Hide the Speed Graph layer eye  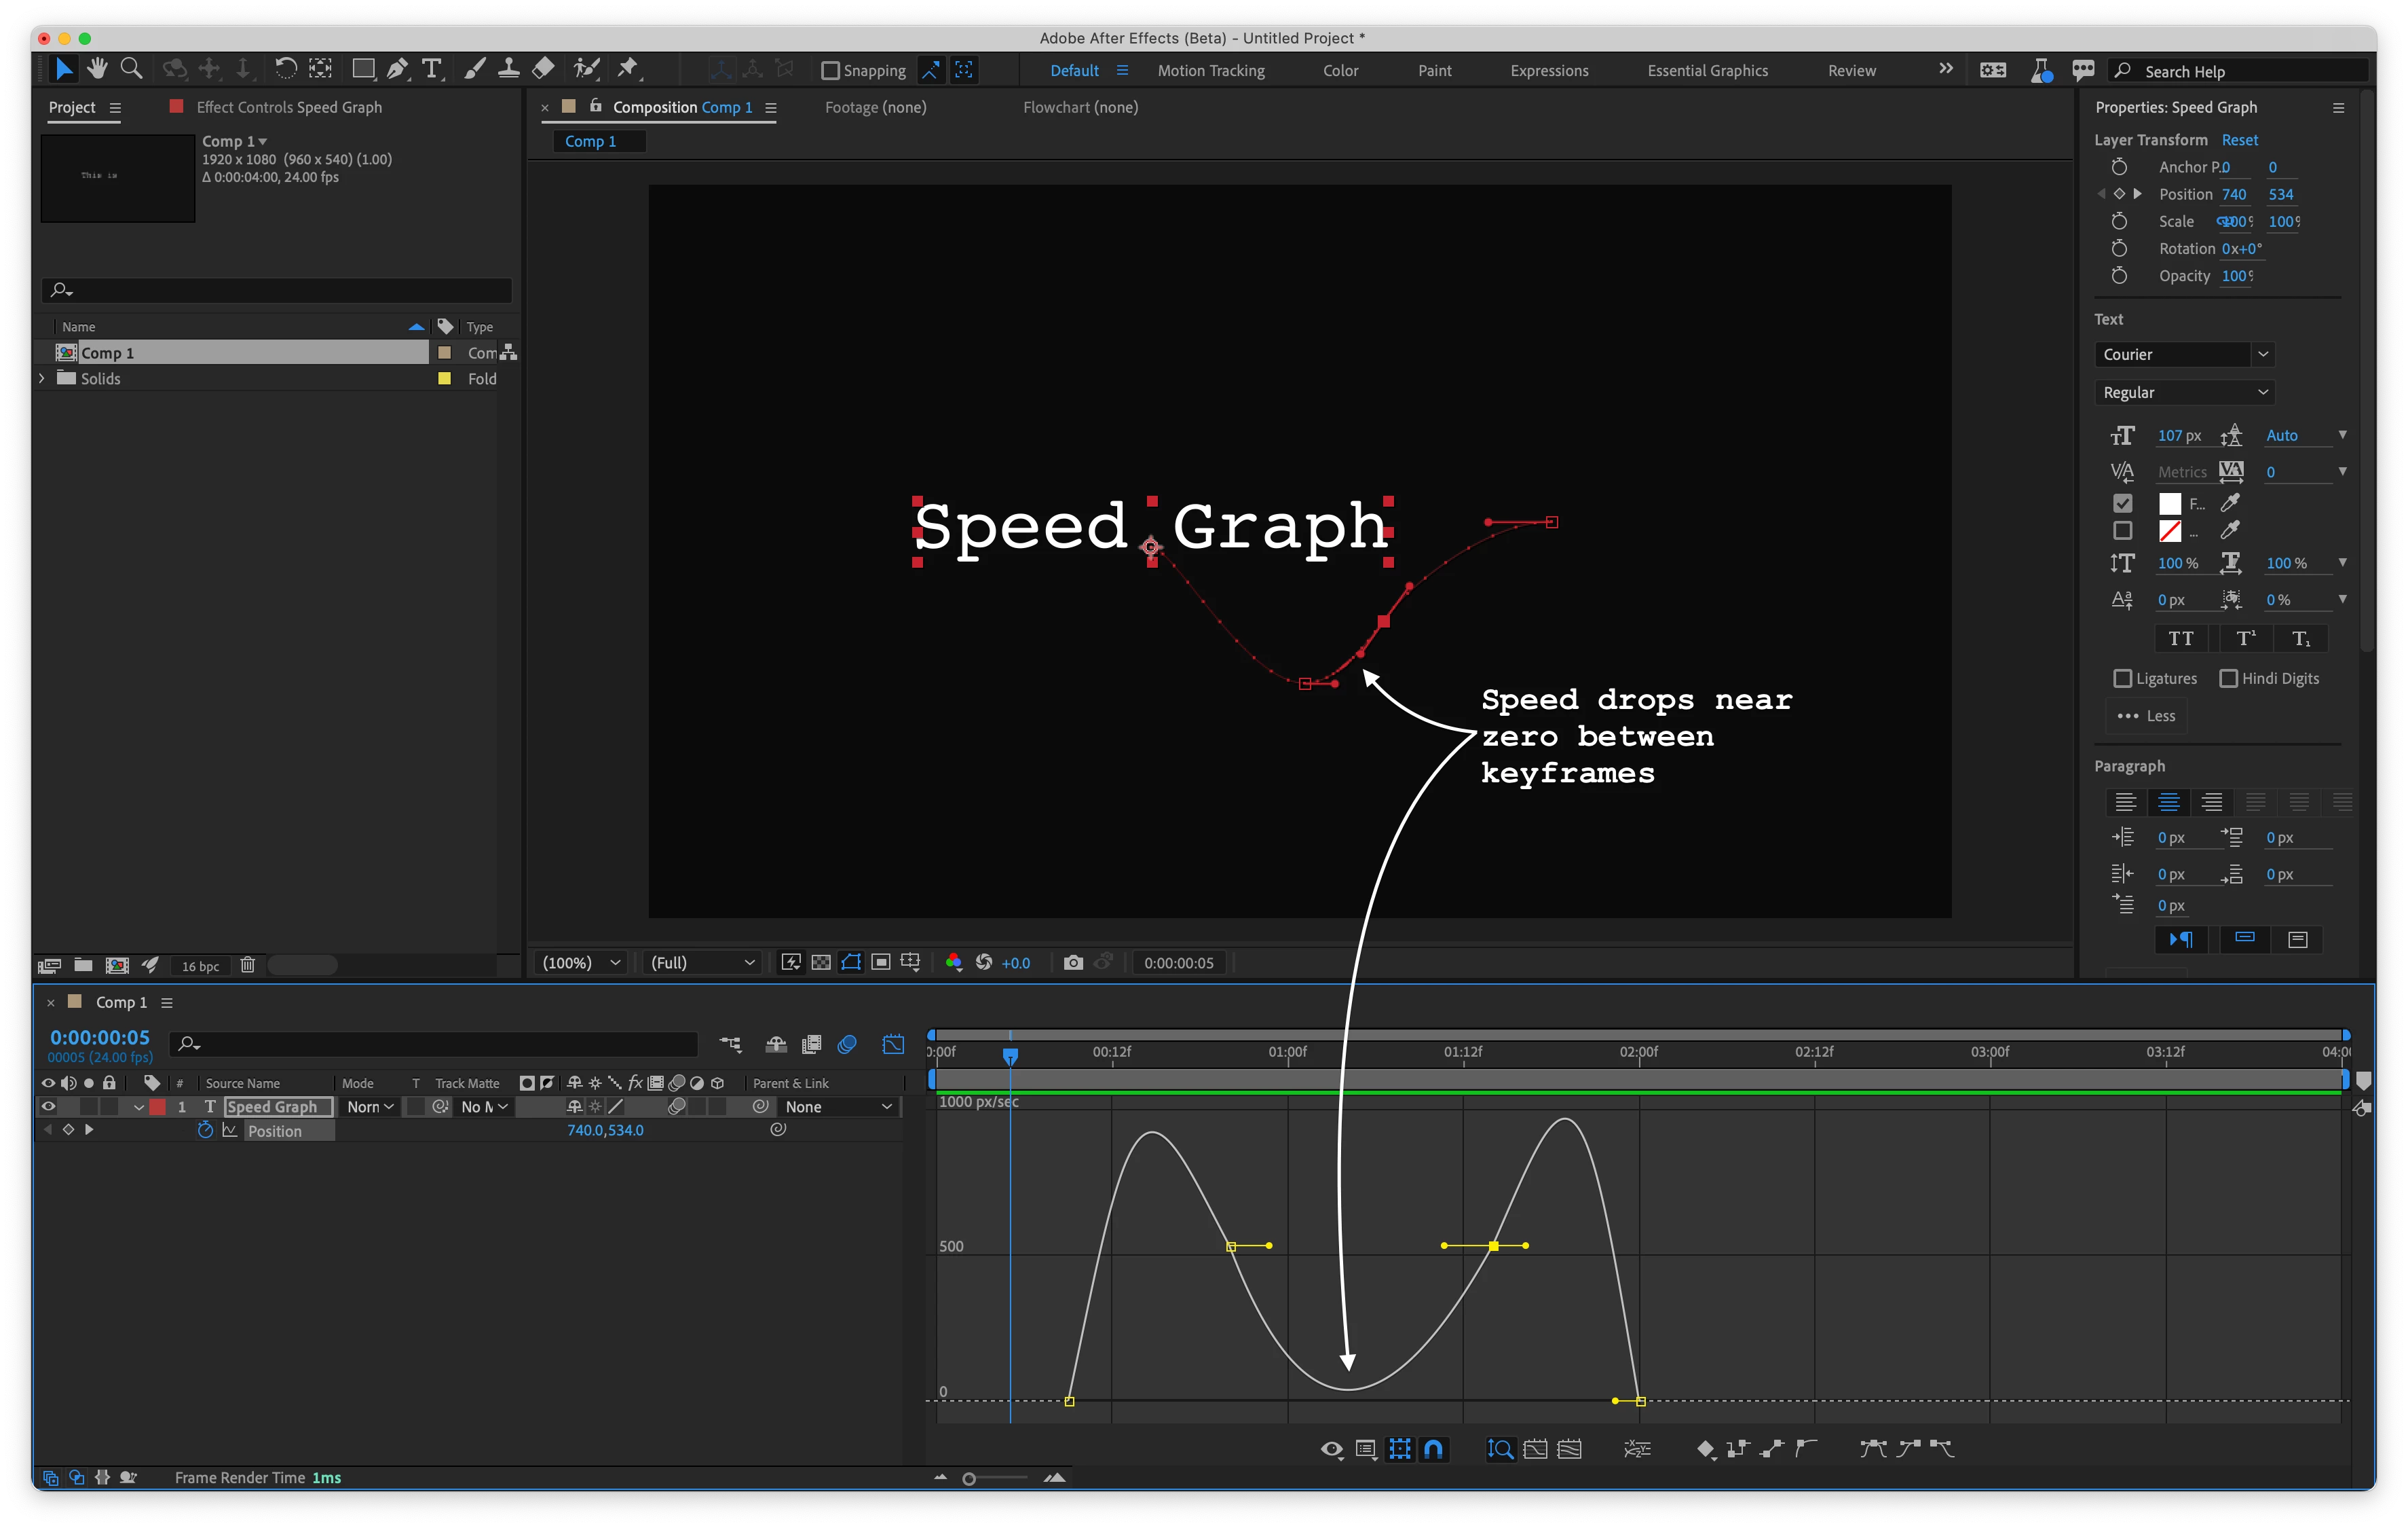48,1106
